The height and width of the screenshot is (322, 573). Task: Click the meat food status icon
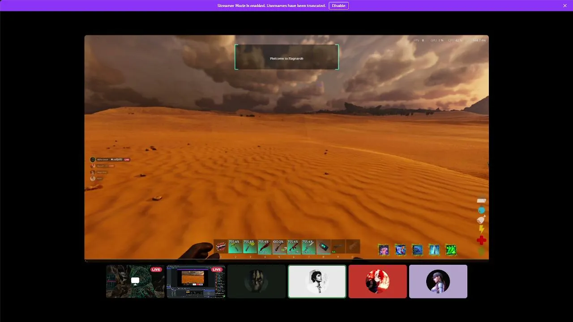481,220
